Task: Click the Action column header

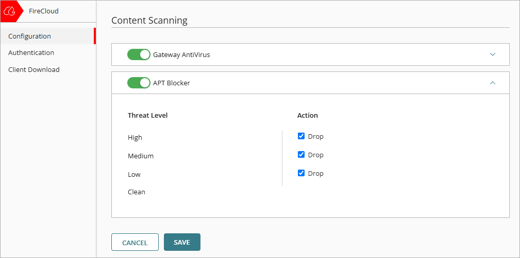Action: pyautogui.click(x=308, y=115)
